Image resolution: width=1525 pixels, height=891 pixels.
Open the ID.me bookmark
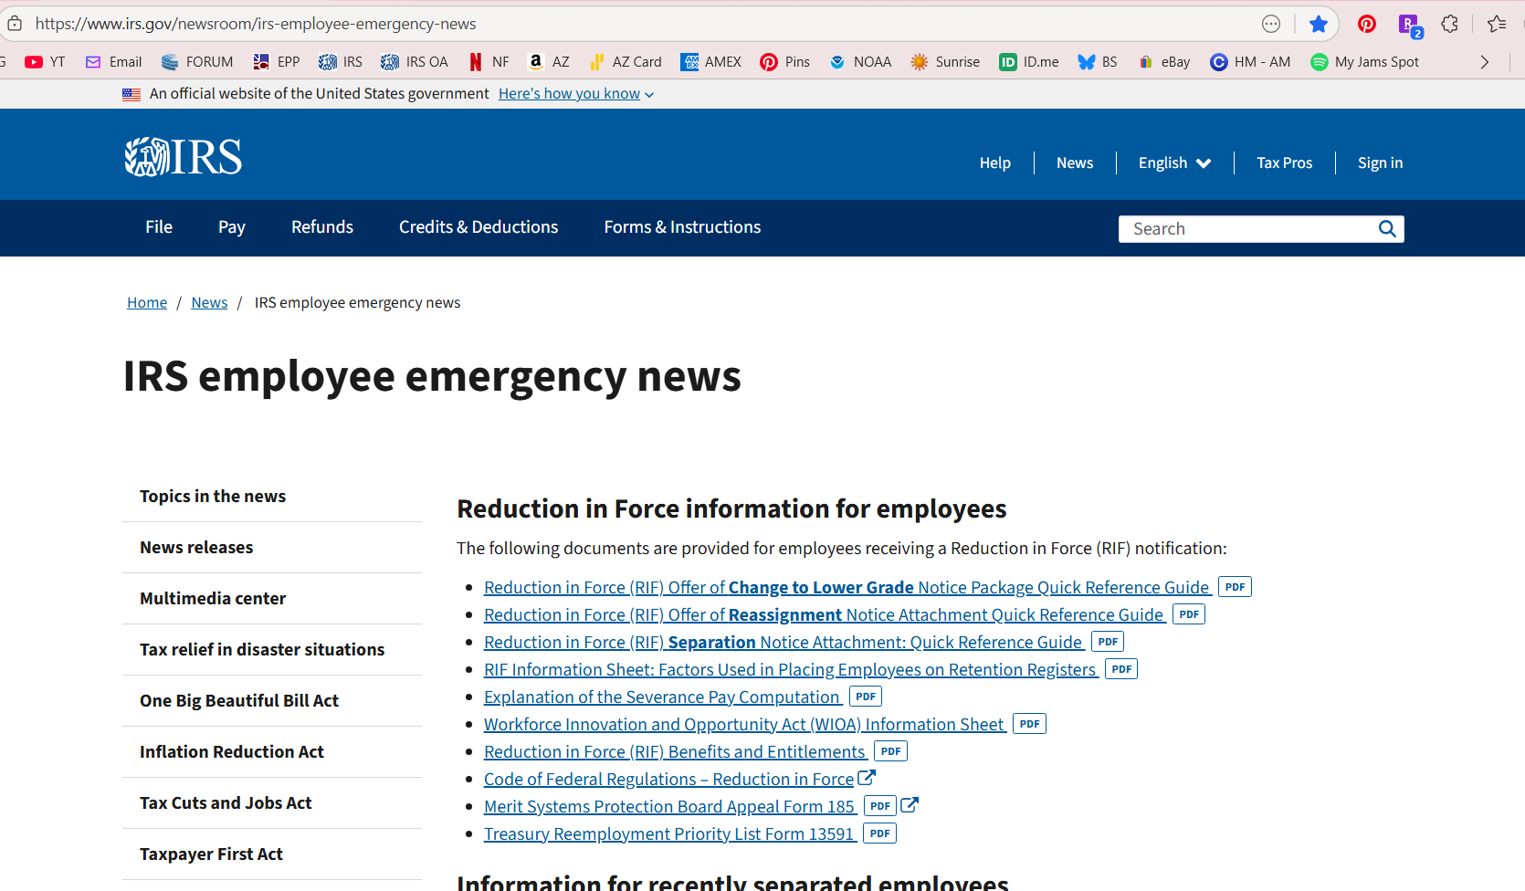1029,62
